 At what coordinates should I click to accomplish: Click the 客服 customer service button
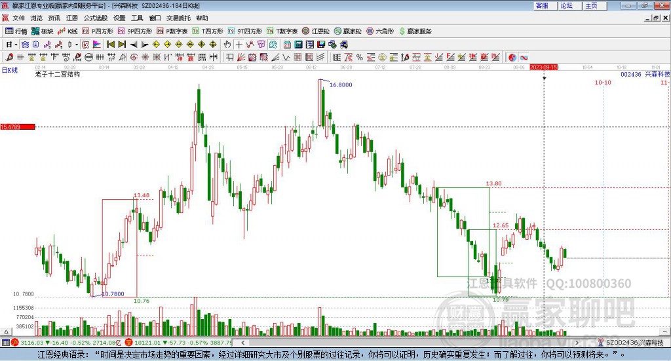point(546,5)
